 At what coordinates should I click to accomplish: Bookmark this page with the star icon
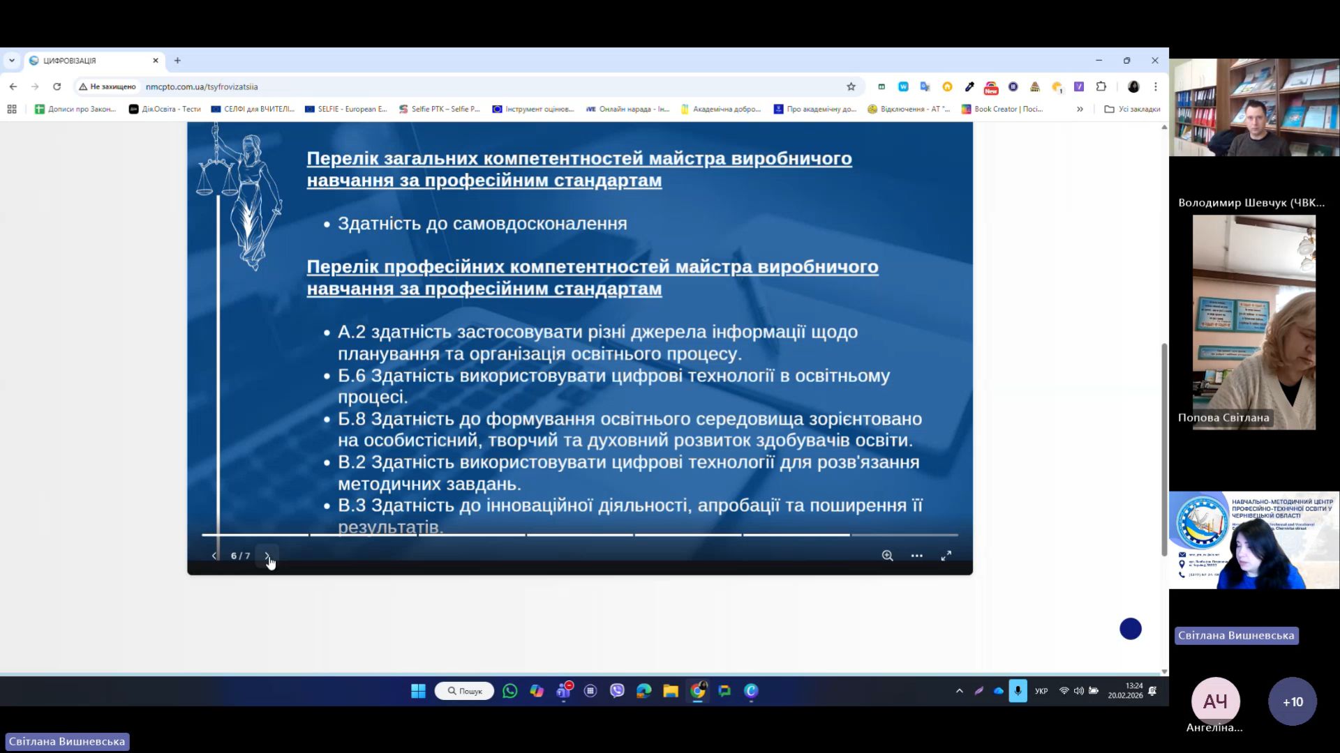851,86
